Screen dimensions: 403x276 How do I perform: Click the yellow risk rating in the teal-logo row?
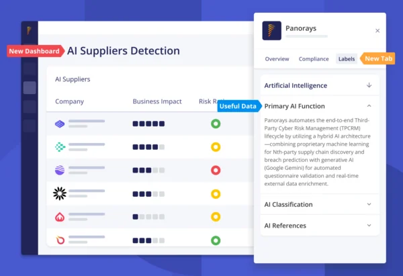(216, 147)
